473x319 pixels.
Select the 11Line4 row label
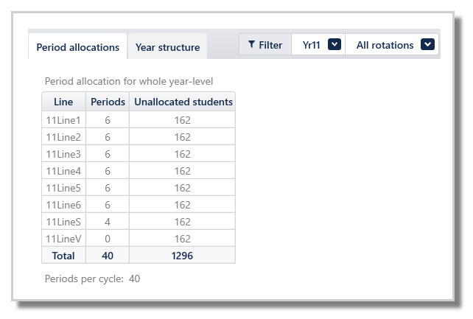click(63, 171)
